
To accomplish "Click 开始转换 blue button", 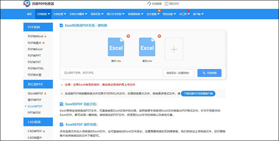I will coord(209,73).
